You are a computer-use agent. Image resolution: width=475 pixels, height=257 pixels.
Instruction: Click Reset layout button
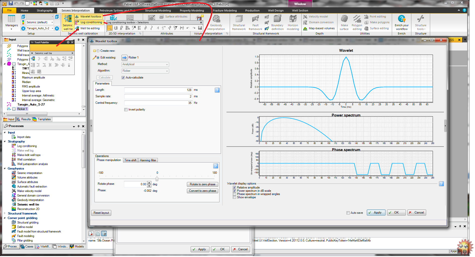pos(101,213)
